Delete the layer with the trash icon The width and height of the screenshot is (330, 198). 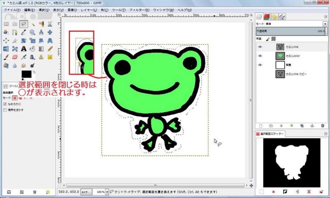323,126
